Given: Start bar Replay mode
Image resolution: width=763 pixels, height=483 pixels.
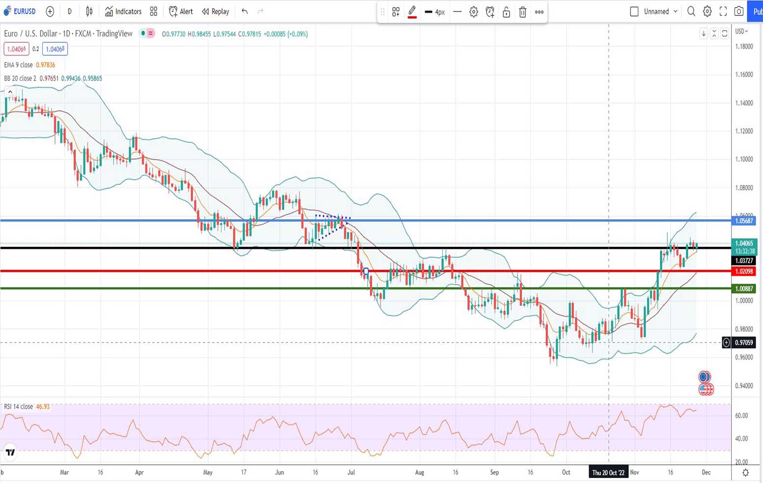Looking at the screenshot, I should [216, 11].
